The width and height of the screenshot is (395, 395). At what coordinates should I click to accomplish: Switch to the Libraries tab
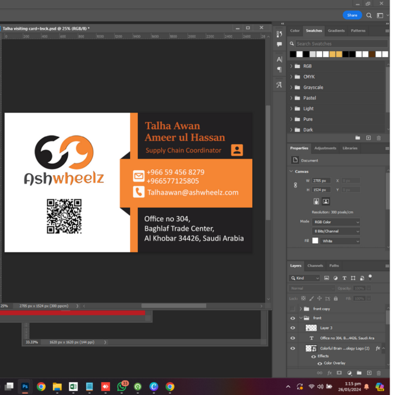350,148
